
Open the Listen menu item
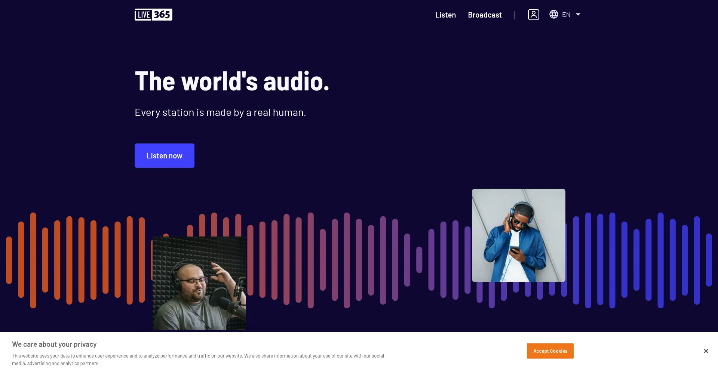[x=445, y=15]
